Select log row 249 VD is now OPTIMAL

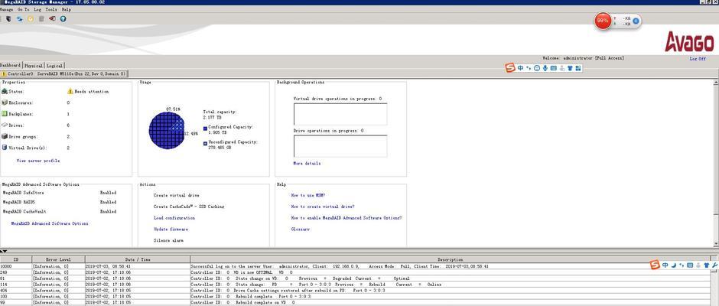coord(356,272)
